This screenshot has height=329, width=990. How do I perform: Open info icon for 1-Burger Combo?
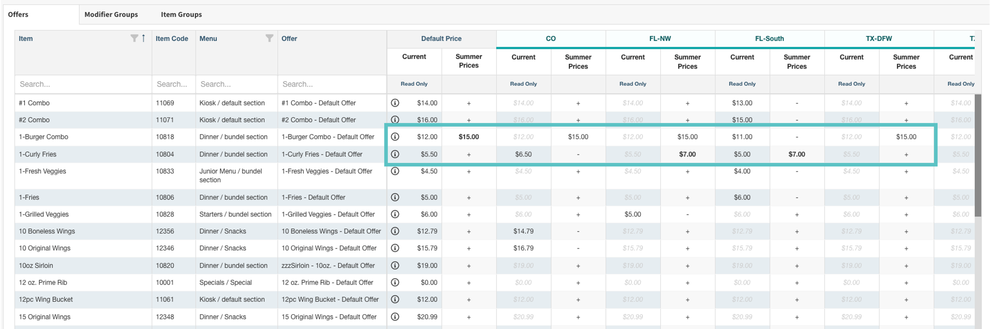point(395,137)
